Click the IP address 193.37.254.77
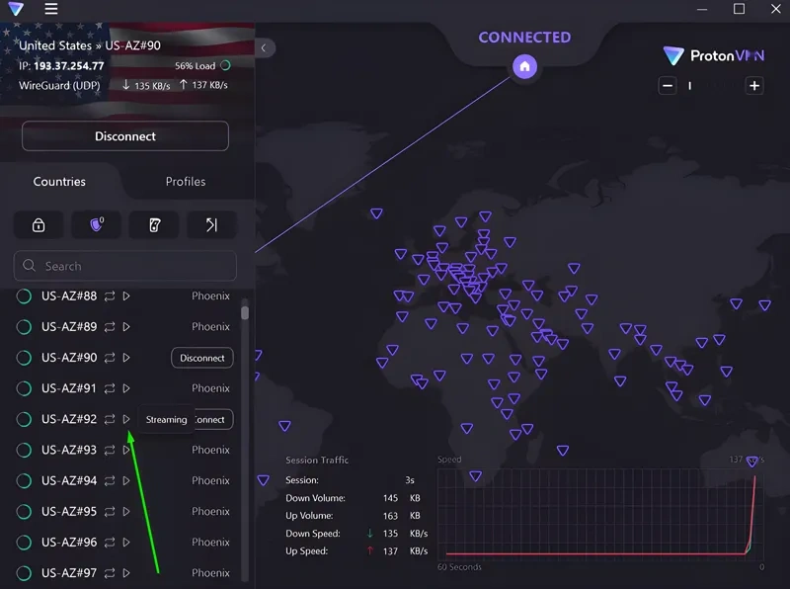790x589 pixels. (x=68, y=65)
